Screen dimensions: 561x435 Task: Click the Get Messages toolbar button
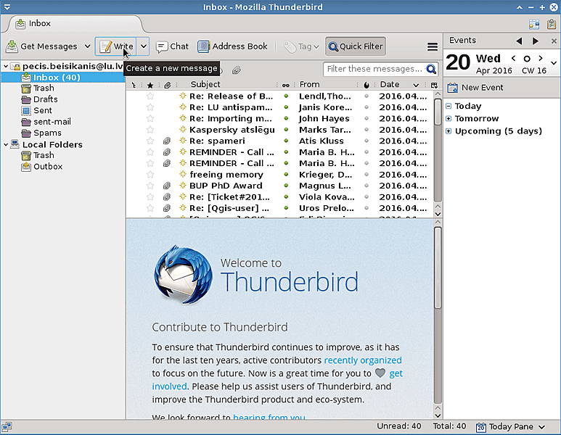tap(41, 46)
